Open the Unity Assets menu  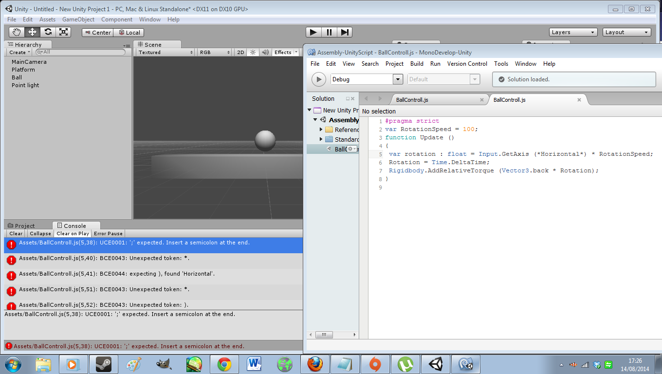click(48, 19)
